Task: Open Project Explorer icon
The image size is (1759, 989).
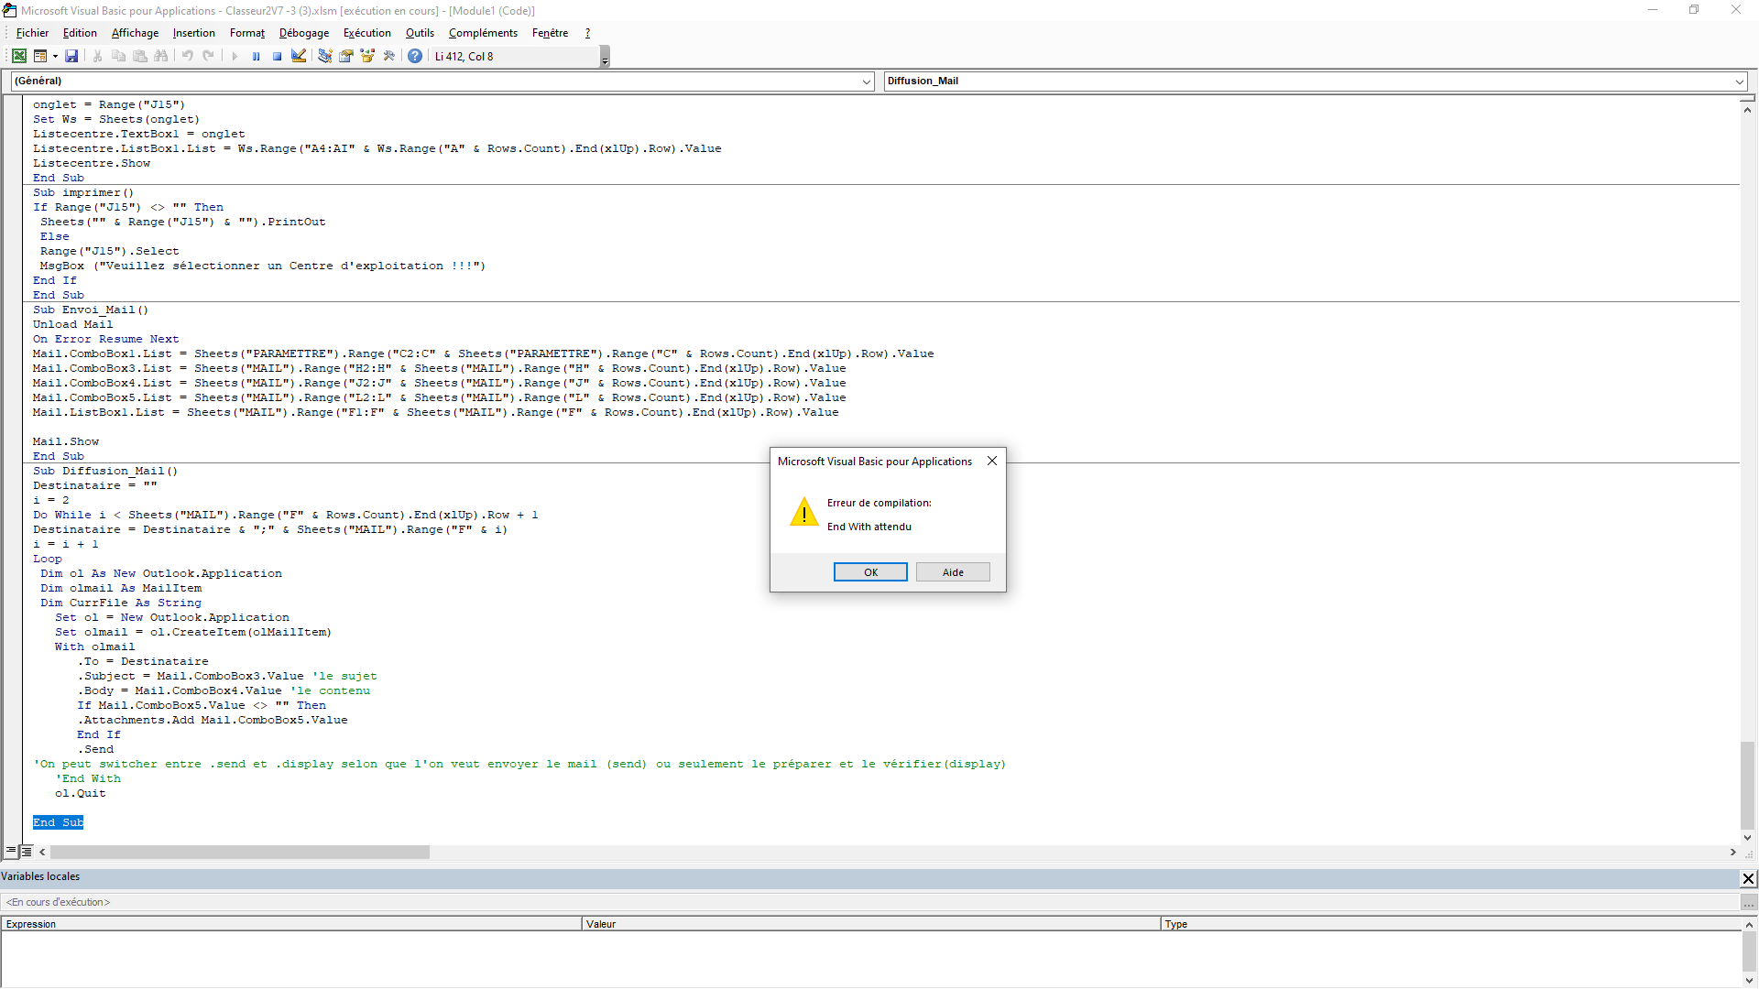Action: [x=324, y=56]
